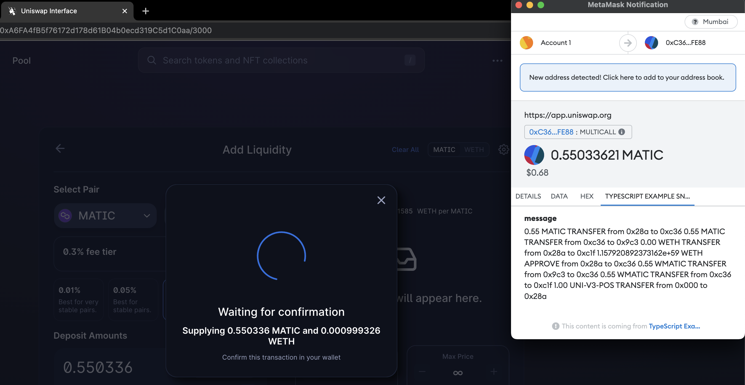Screen dimensions: 745x385
Task: Open a new browser tab
Action: [145, 11]
